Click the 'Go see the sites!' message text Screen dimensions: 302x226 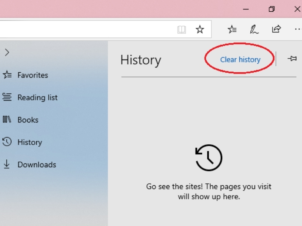(x=209, y=191)
